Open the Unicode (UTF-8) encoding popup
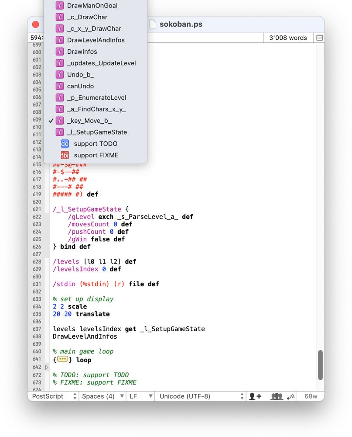 pyautogui.click(x=201, y=396)
